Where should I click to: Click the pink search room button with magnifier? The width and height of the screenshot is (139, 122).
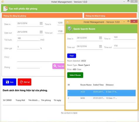coord(58,66)
